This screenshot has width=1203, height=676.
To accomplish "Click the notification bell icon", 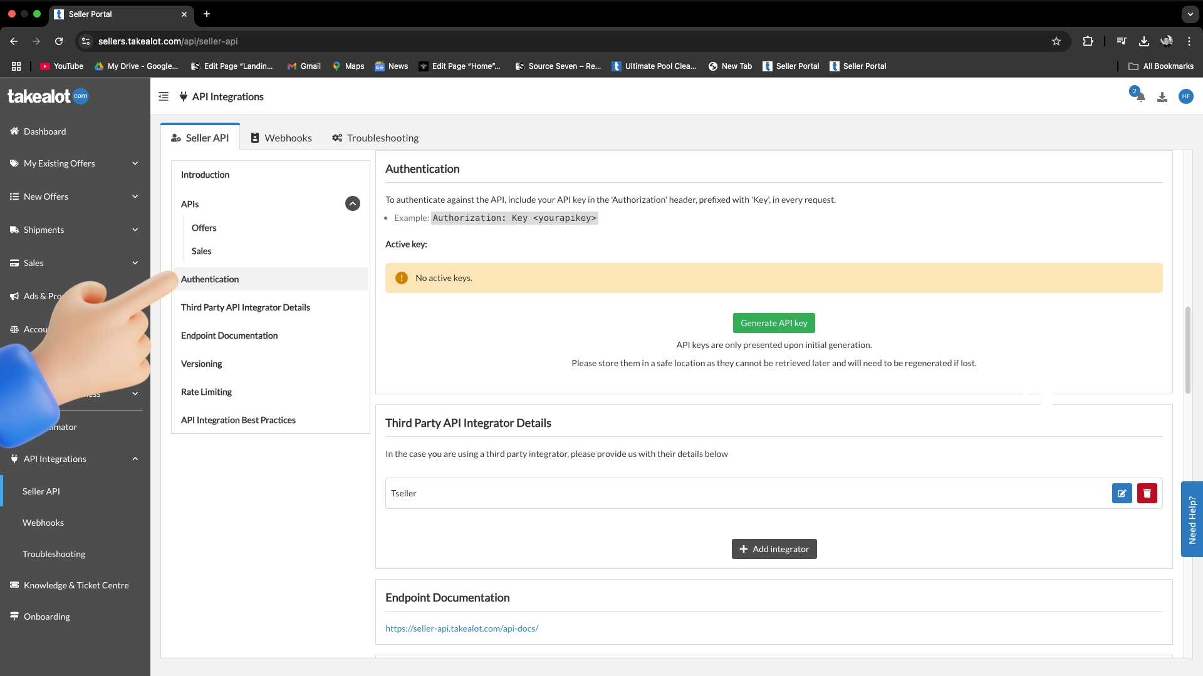I will point(1138,96).
